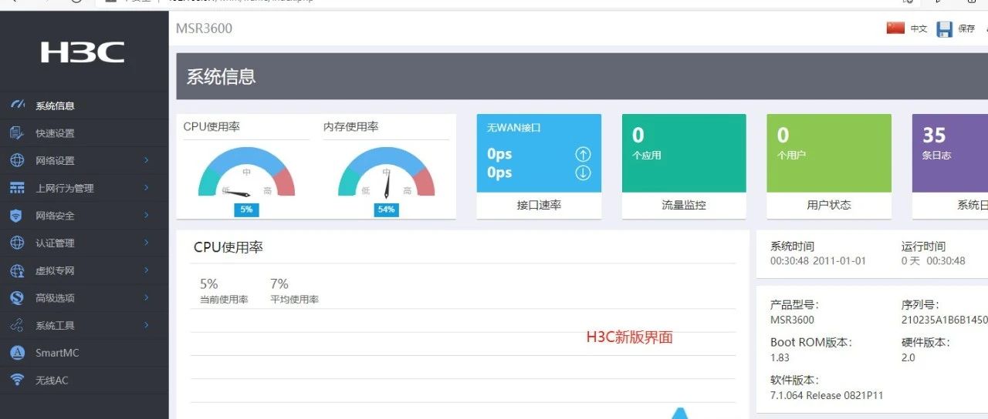Click the Chinese flag language icon
The height and width of the screenshot is (419, 988).
click(895, 28)
